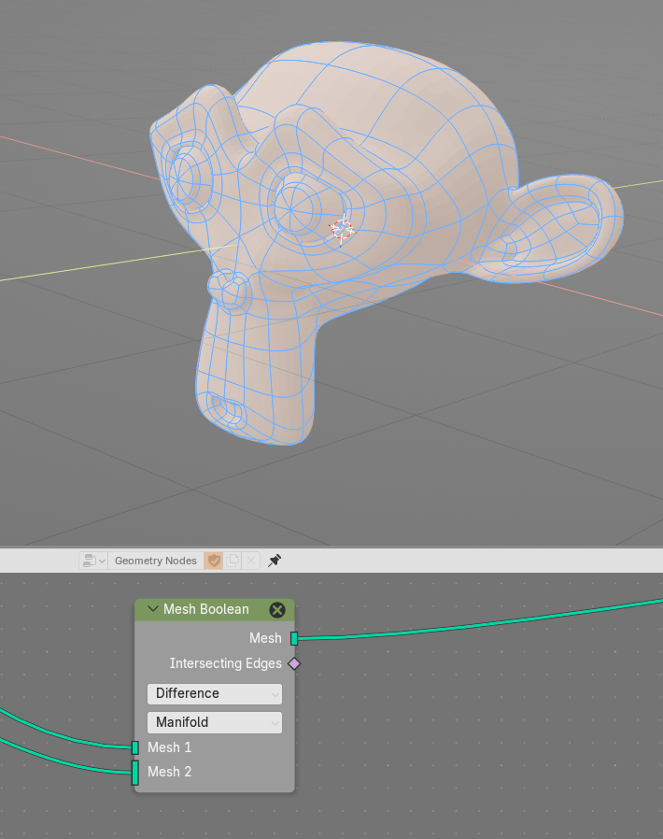The height and width of the screenshot is (839, 663).
Task: Toggle the fake user shield icon
Action: [214, 561]
